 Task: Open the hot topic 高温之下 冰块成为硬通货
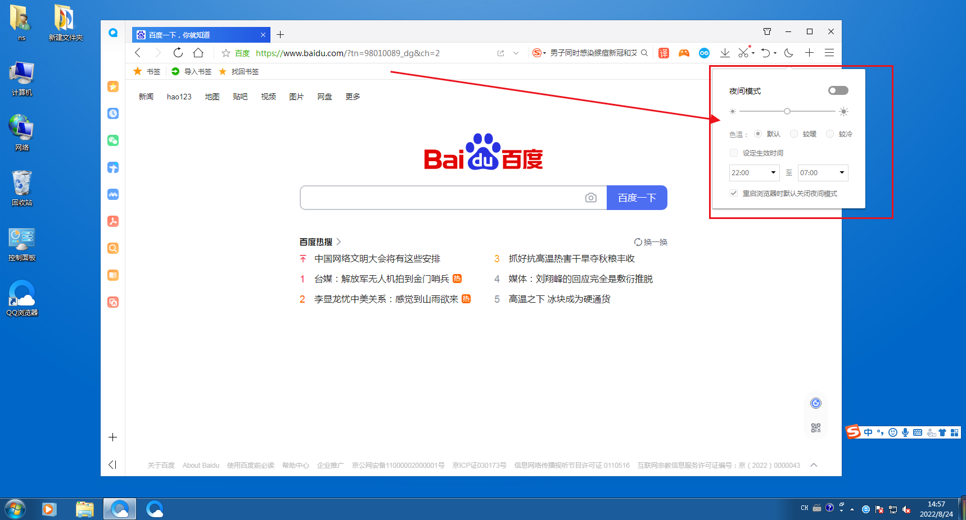pyautogui.click(x=559, y=299)
